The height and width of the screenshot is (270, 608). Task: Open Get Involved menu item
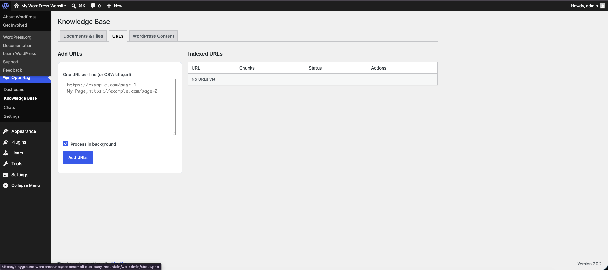pyautogui.click(x=15, y=25)
